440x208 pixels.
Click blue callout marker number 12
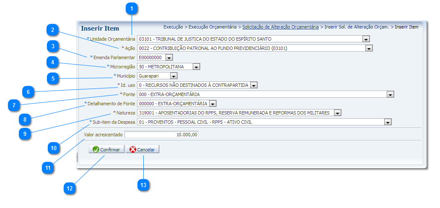(70, 188)
